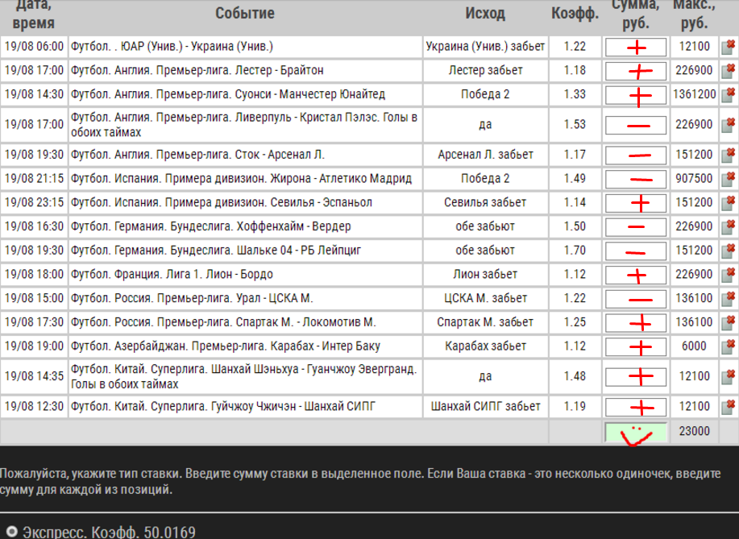
Task: Click the max amount 907500
Action: (x=695, y=179)
